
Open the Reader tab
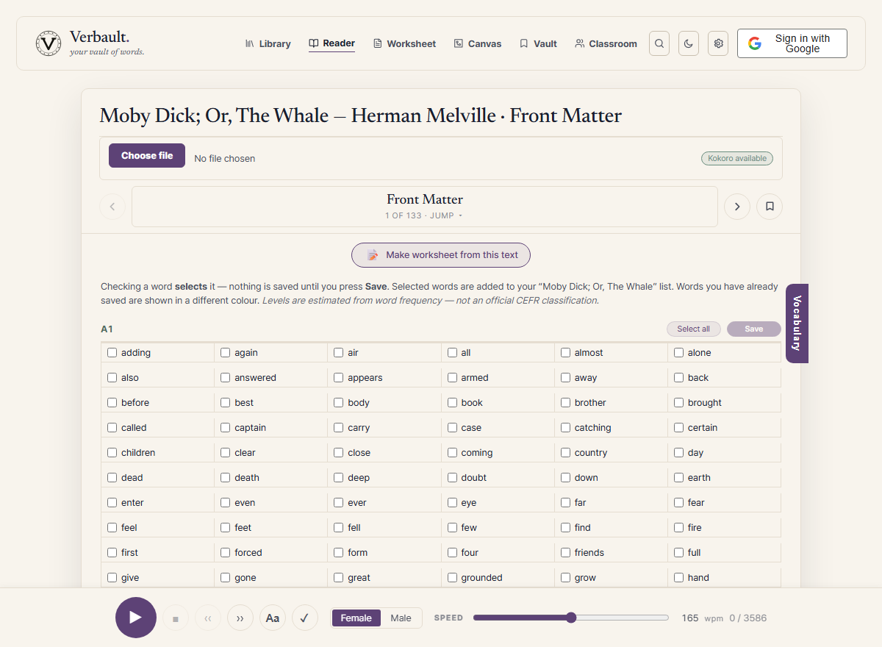point(331,43)
